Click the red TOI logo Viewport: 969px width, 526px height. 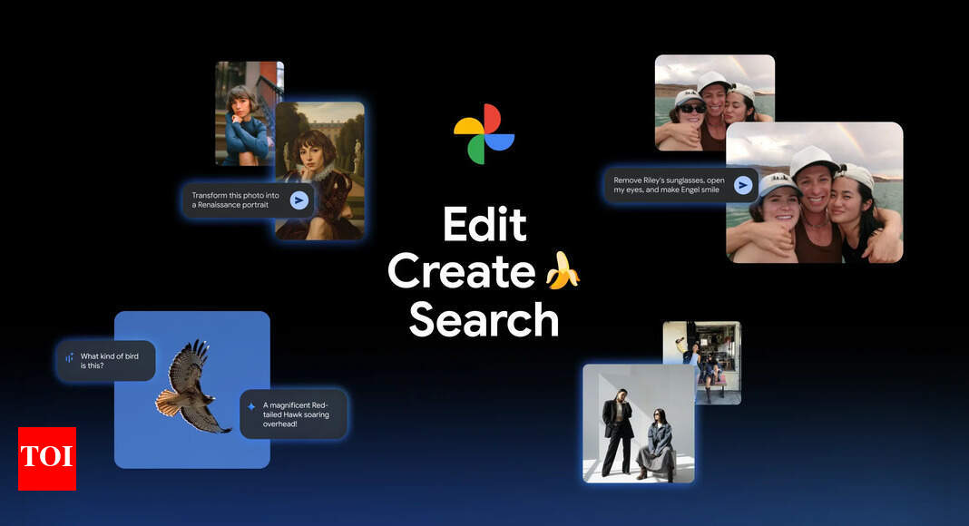pyautogui.click(x=47, y=458)
